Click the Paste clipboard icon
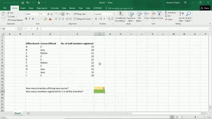The image size is (212, 119). tap(4, 15)
